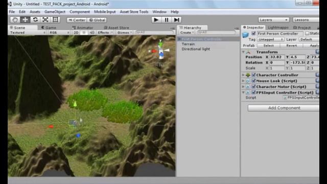327x184 pixels.
Task: Toggle 2D scene view mode
Action: (76, 33)
